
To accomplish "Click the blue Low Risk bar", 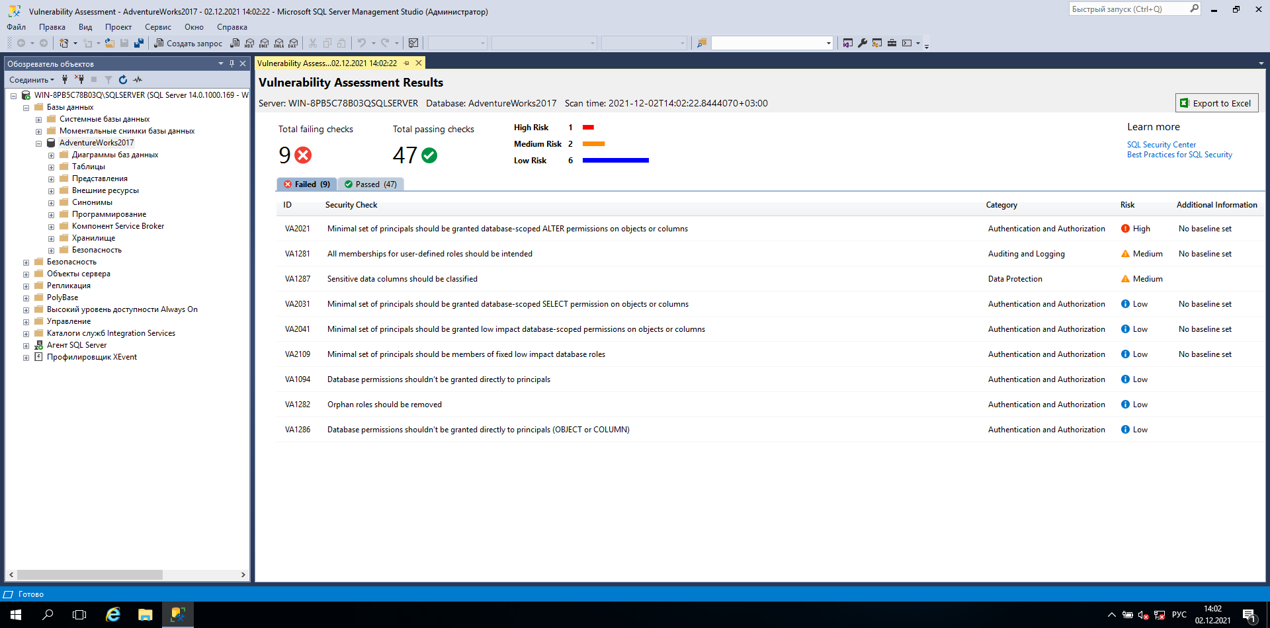I will [616, 160].
